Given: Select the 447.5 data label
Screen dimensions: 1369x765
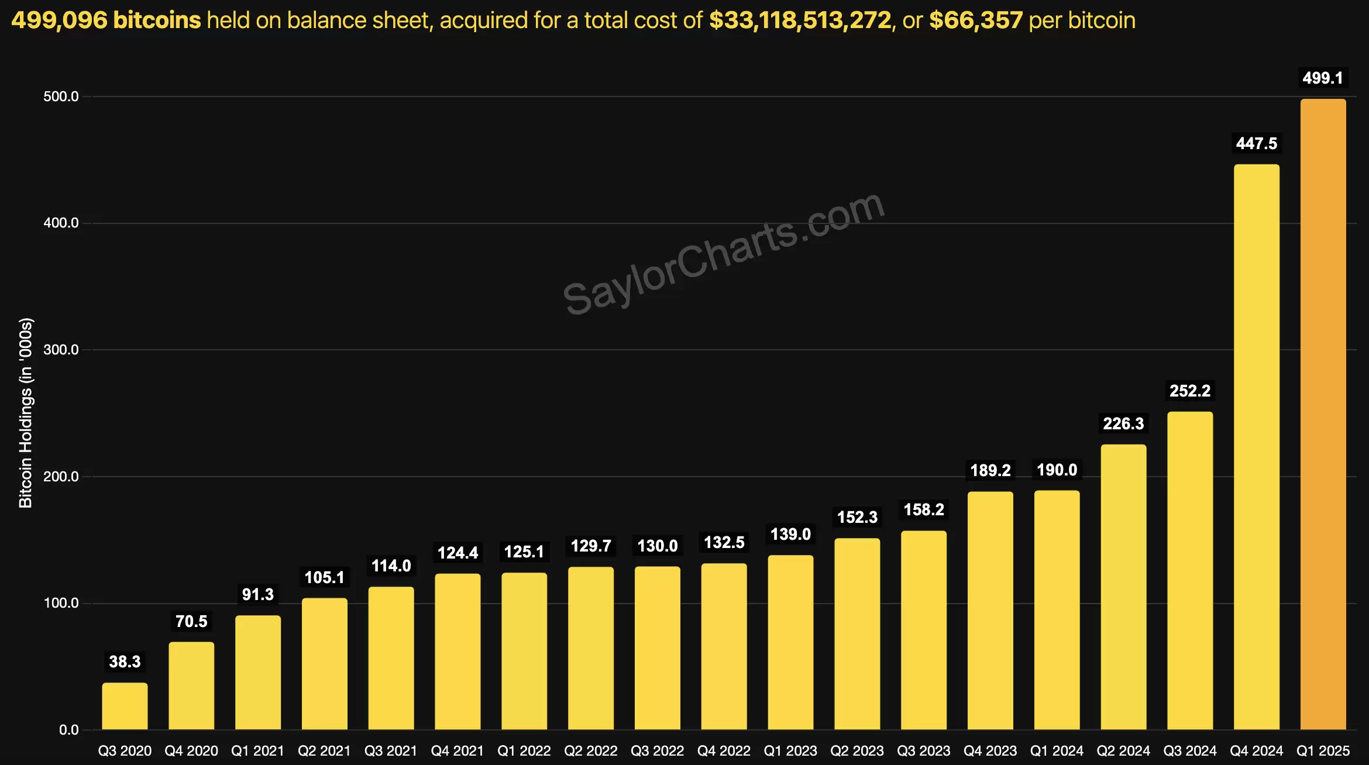Looking at the screenshot, I should pyautogui.click(x=1256, y=143).
